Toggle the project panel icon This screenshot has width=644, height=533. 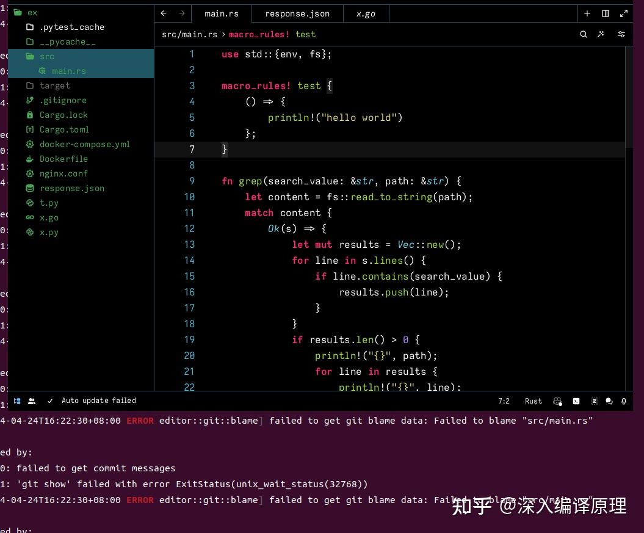coord(17,401)
